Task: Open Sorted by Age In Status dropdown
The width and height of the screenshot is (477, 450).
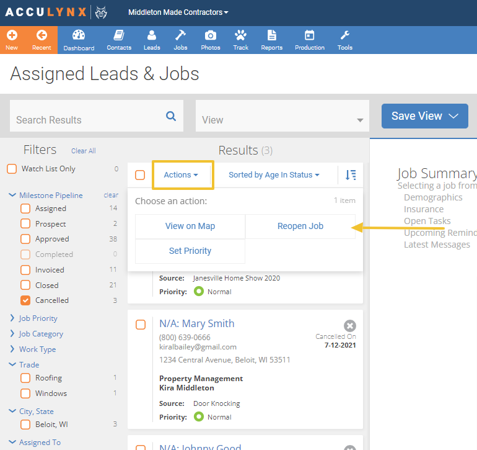Action: [x=274, y=175]
